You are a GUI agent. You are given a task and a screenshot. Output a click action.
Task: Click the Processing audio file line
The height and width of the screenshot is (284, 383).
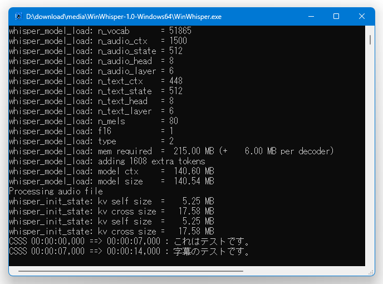tap(56, 192)
